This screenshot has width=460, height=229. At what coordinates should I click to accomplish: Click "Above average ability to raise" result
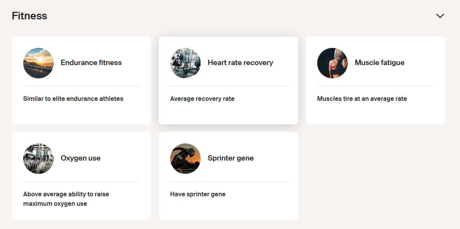click(66, 194)
